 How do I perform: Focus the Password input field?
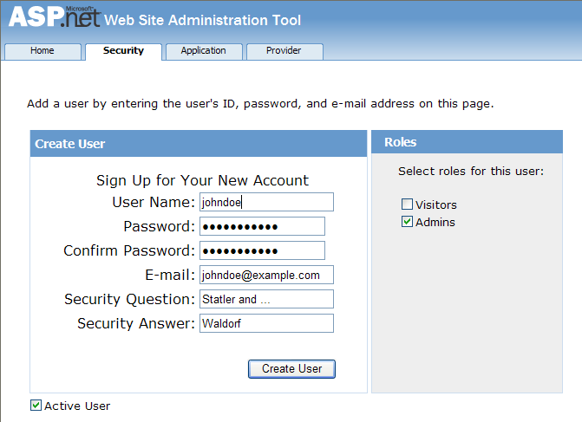[x=262, y=226]
